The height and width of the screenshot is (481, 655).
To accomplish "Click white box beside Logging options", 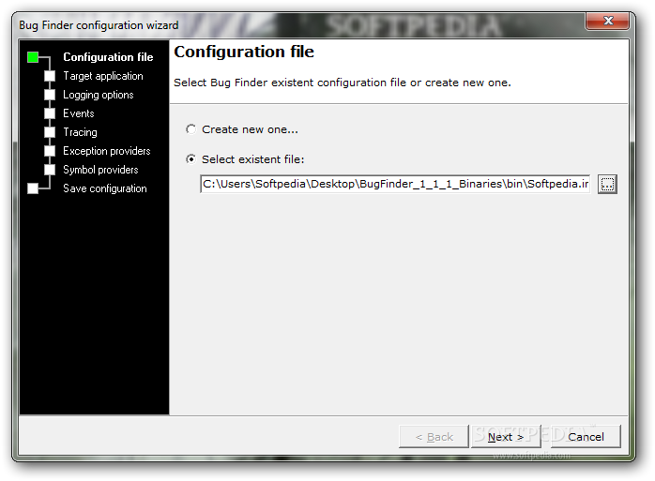I will point(50,95).
